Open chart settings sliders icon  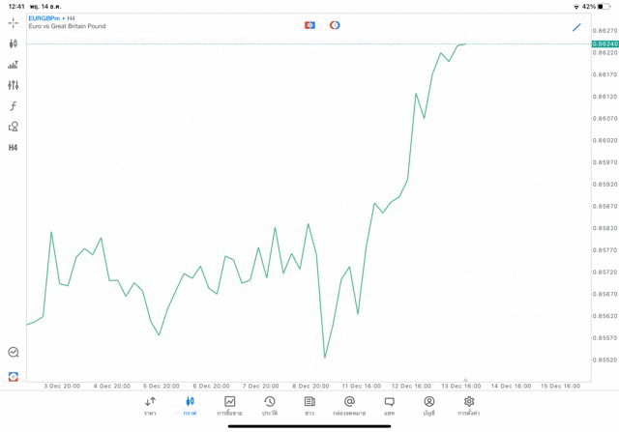[14, 85]
